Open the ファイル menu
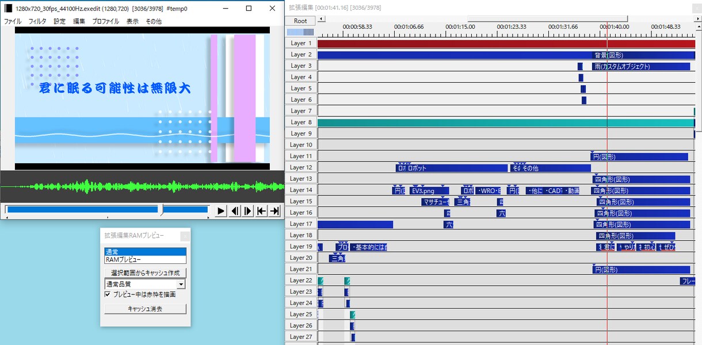This screenshot has height=345, width=702. (13, 21)
